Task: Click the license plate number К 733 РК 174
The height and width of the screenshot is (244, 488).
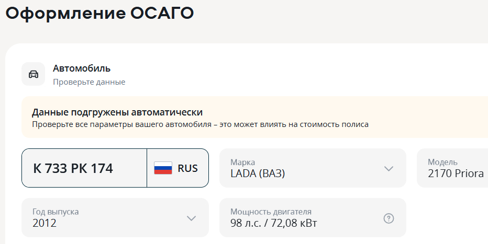Action: pyautogui.click(x=73, y=168)
